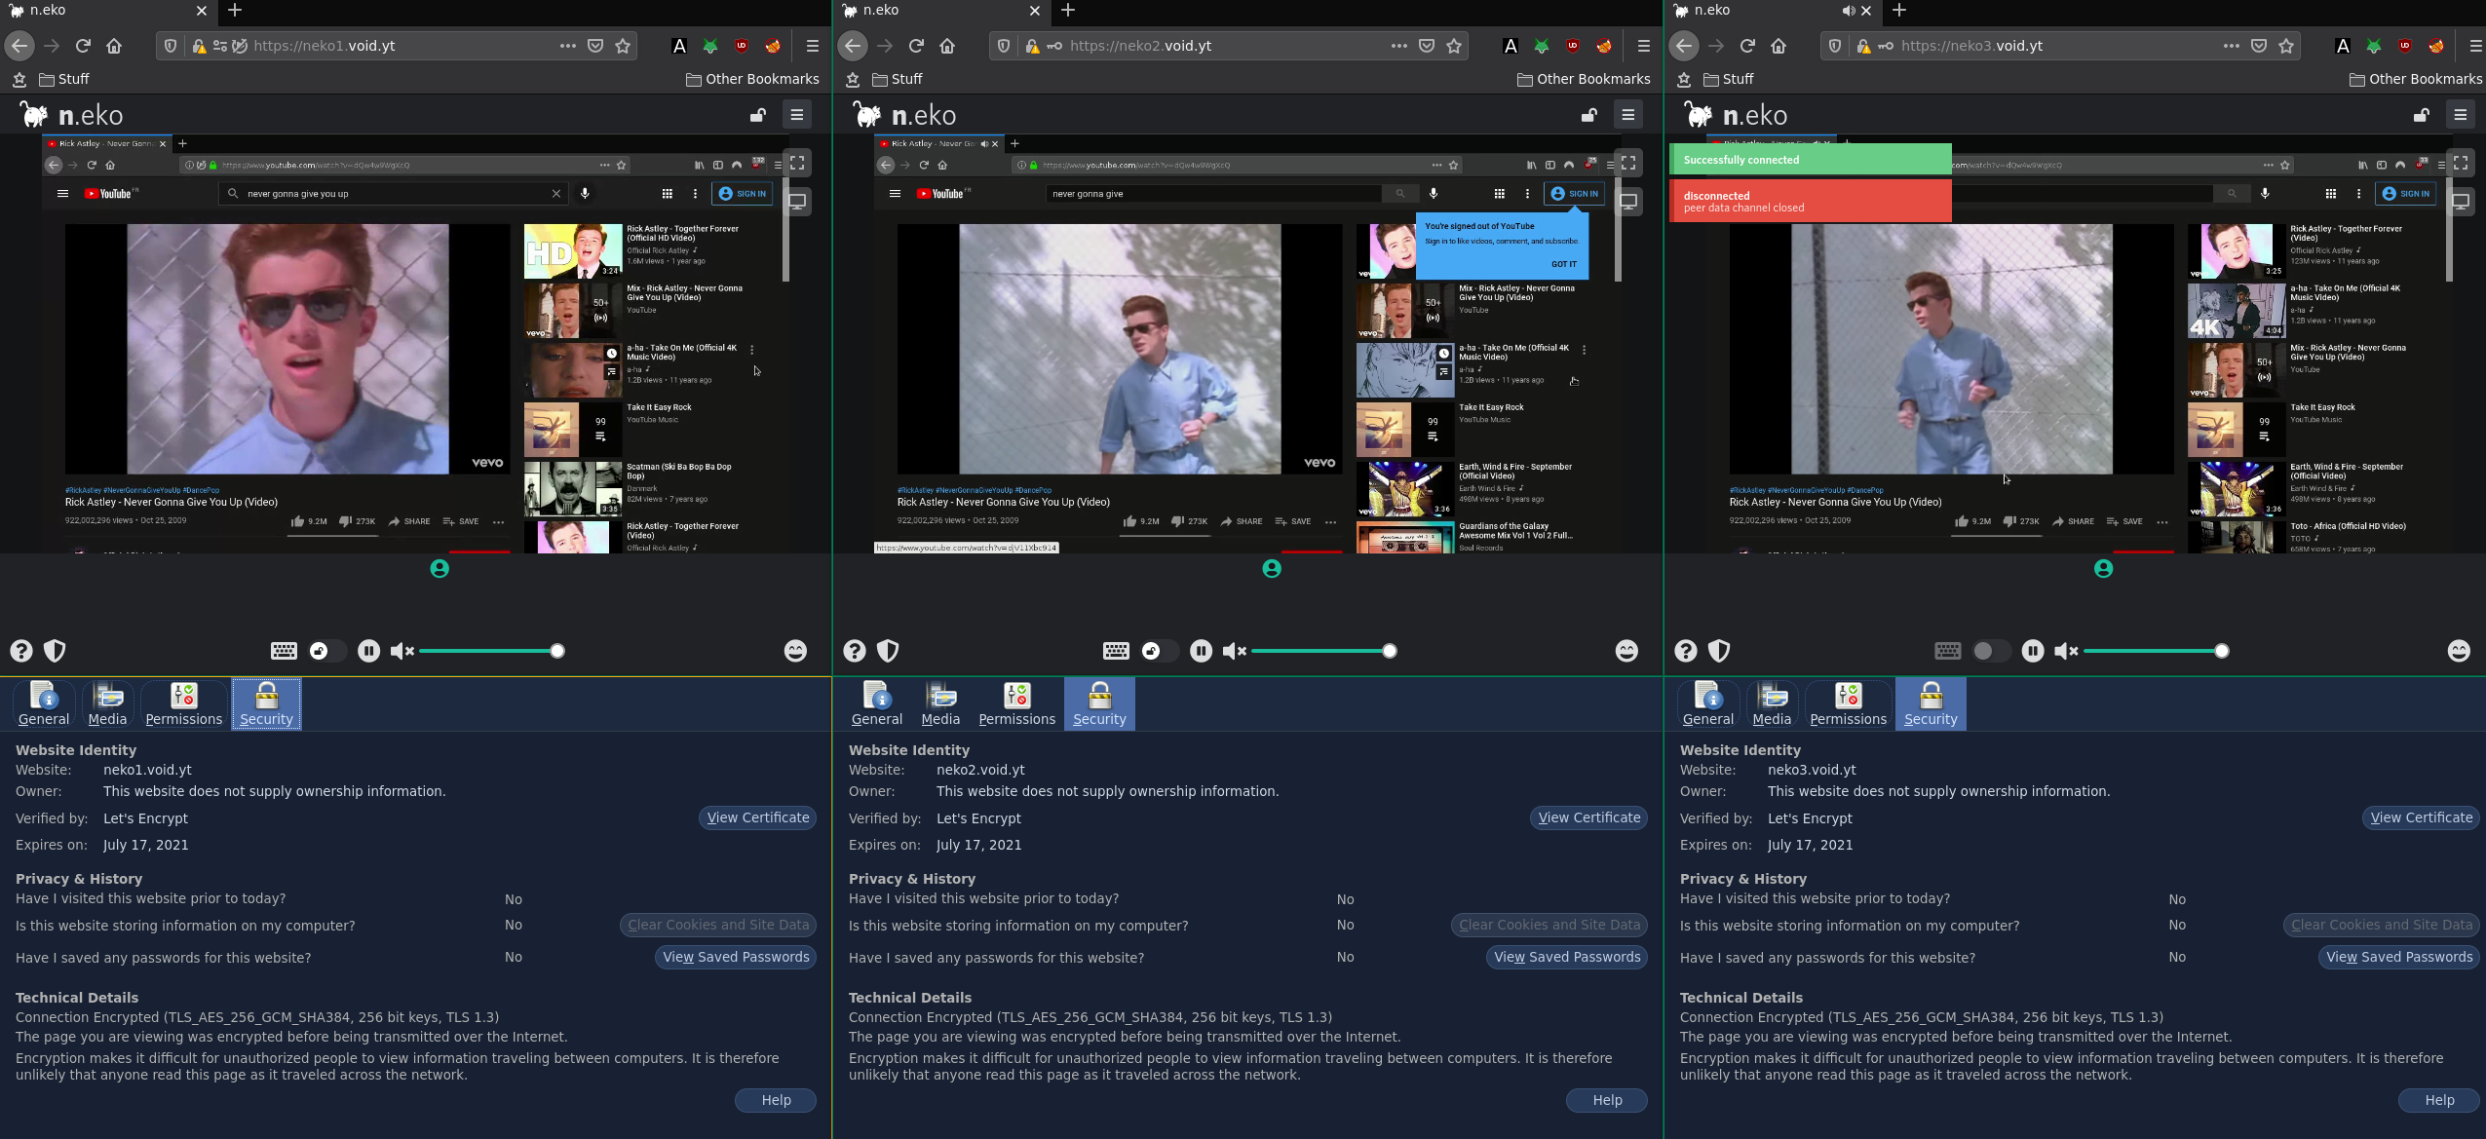Click the monitor icon below fullscreen in neko1
The image size is (2486, 1139).
(797, 202)
